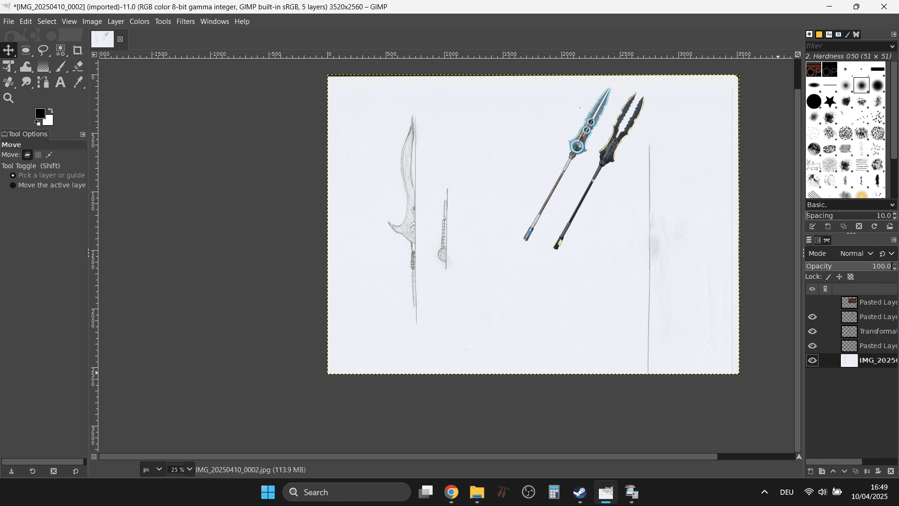Select the Gradient tool

coord(43,67)
